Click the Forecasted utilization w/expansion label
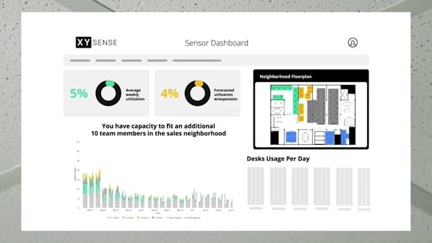Viewport: 432px width, 243px height. point(226,95)
